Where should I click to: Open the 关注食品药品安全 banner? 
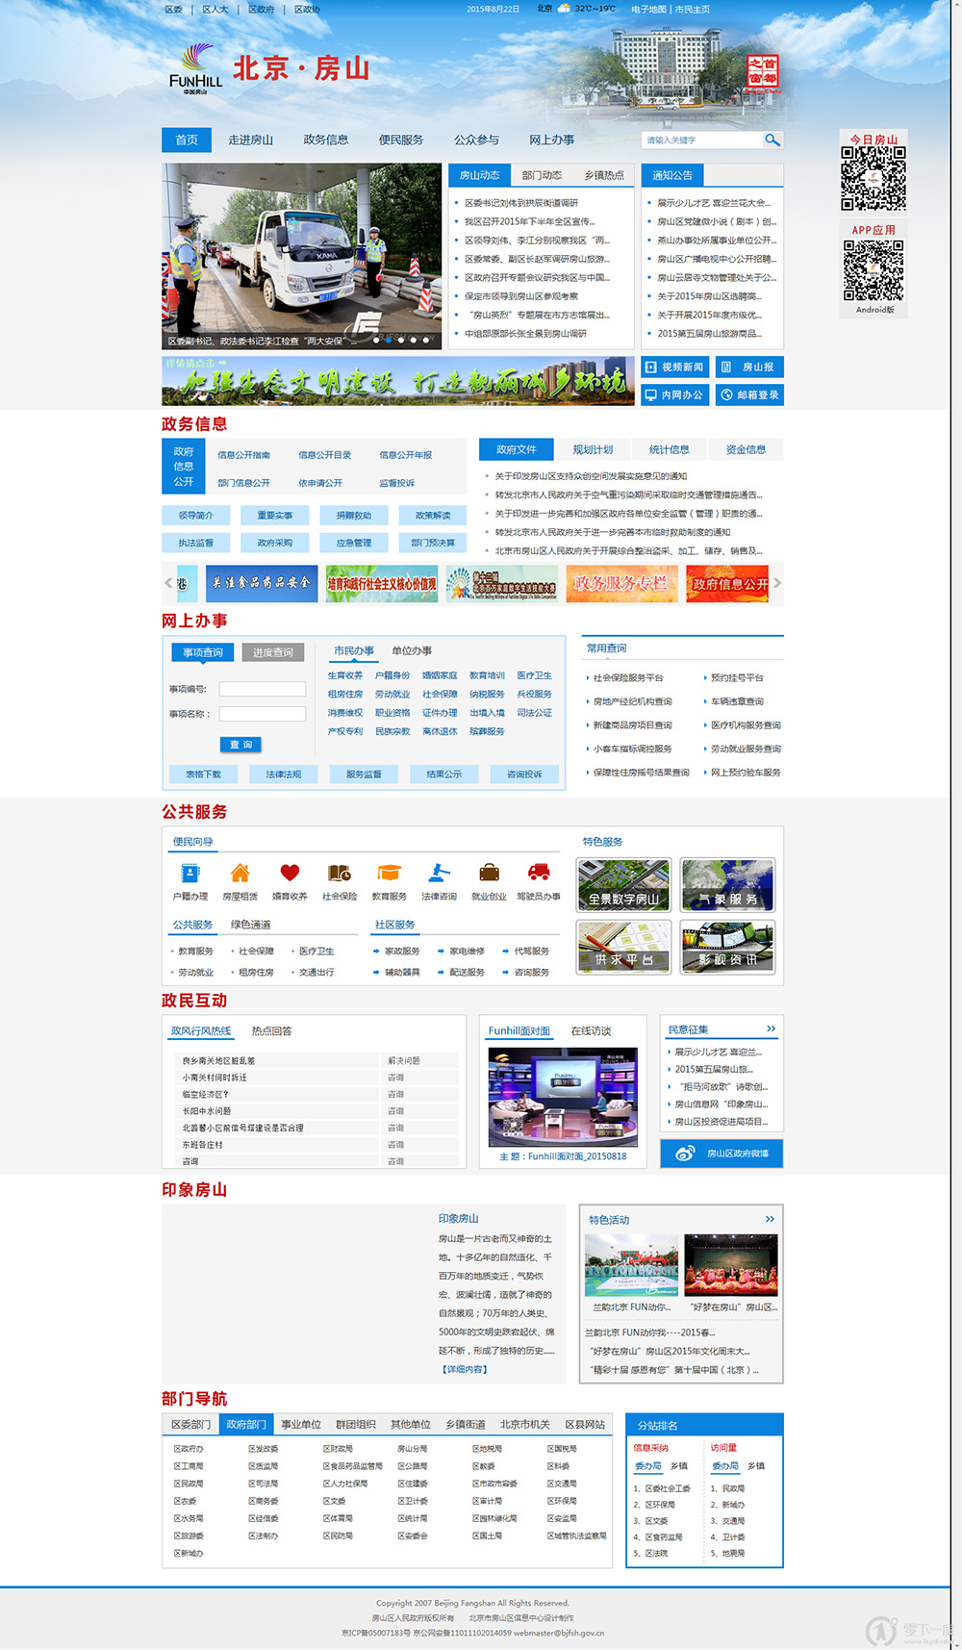coord(262,583)
